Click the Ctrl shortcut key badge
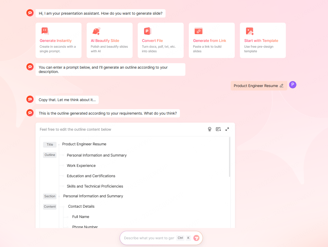This screenshot has width=328, height=247. pyautogui.click(x=181, y=238)
